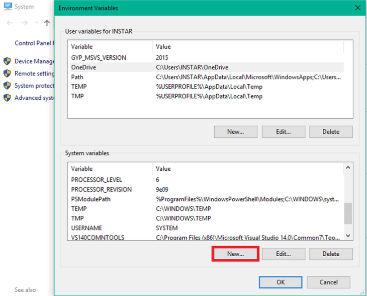Screen dimensions: 367x296
Task: Close the Environment Variables dialog
Action: click(x=357, y=8)
